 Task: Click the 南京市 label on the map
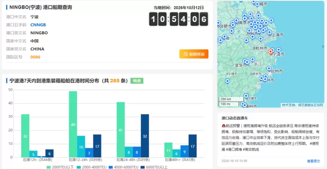coord(245,23)
